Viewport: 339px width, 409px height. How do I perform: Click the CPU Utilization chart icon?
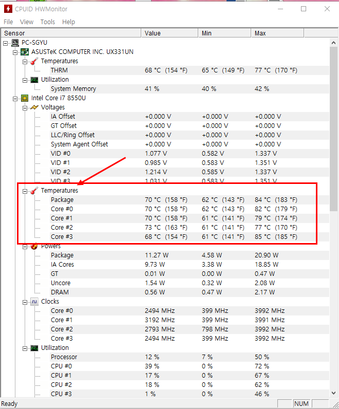coord(34,348)
